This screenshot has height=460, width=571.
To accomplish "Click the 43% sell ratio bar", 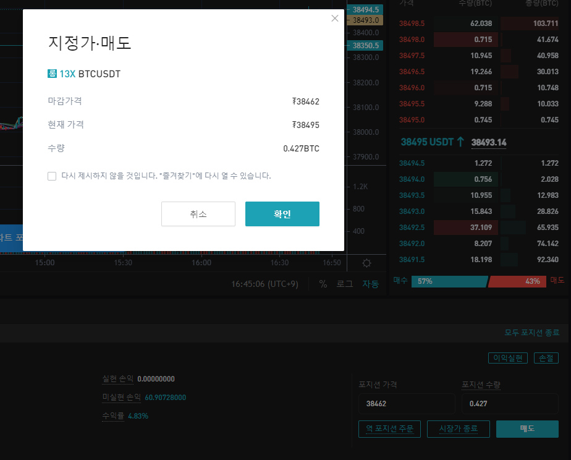I will [x=517, y=281].
